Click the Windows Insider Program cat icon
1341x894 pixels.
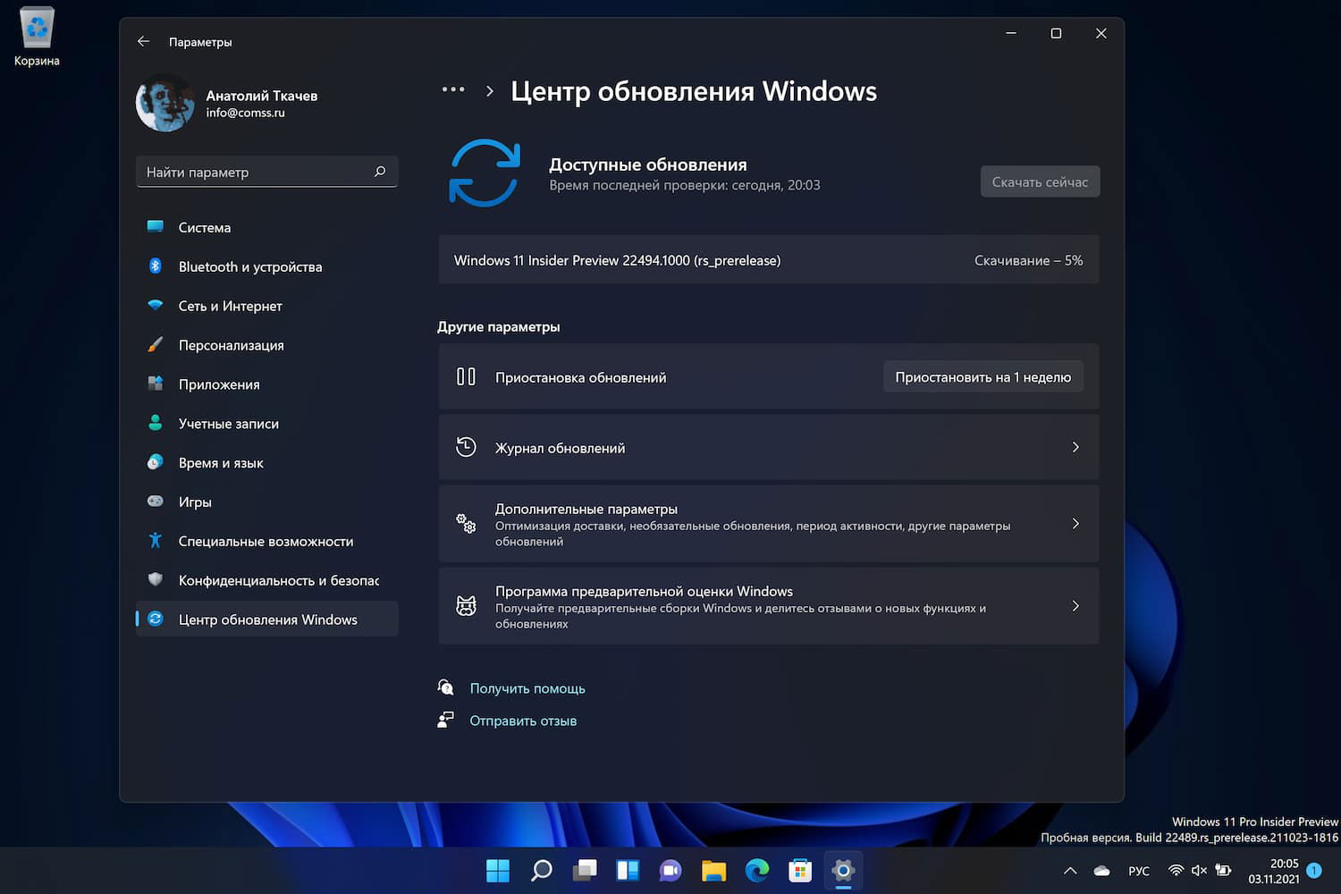(466, 606)
